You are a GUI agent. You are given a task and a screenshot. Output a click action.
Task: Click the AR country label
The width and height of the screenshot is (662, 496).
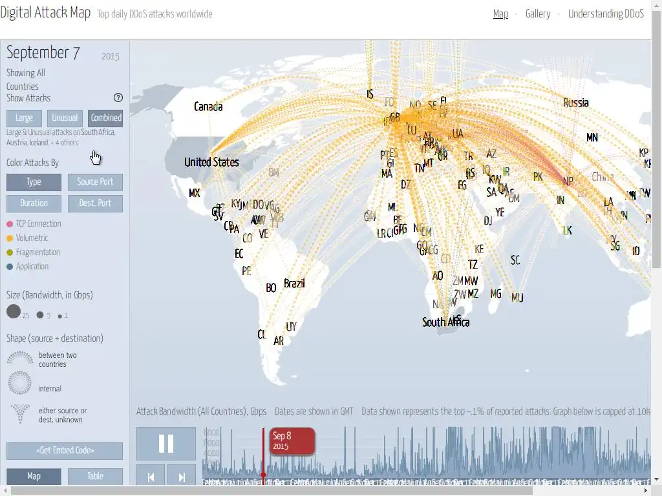pos(279,341)
